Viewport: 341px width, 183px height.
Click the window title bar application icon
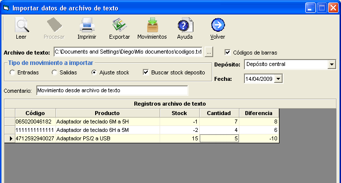tap(6, 8)
